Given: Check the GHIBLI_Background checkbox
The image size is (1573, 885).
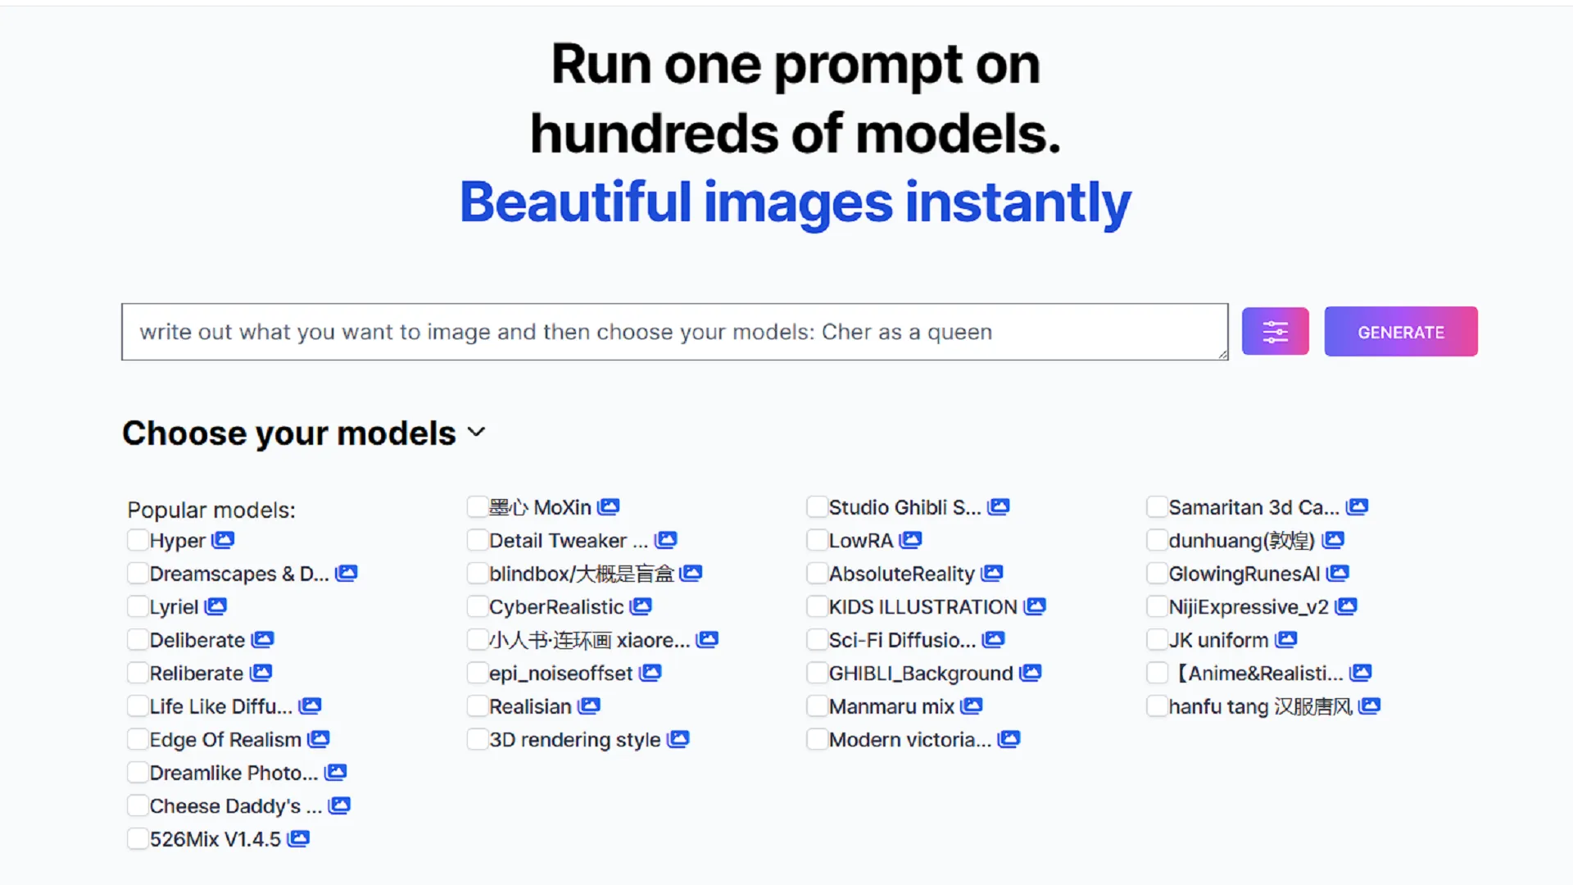Looking at the screenshot, I should click(817, 673).
